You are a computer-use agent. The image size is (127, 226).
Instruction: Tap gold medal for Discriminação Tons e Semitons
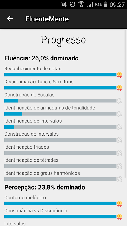(x=119, y=88)
